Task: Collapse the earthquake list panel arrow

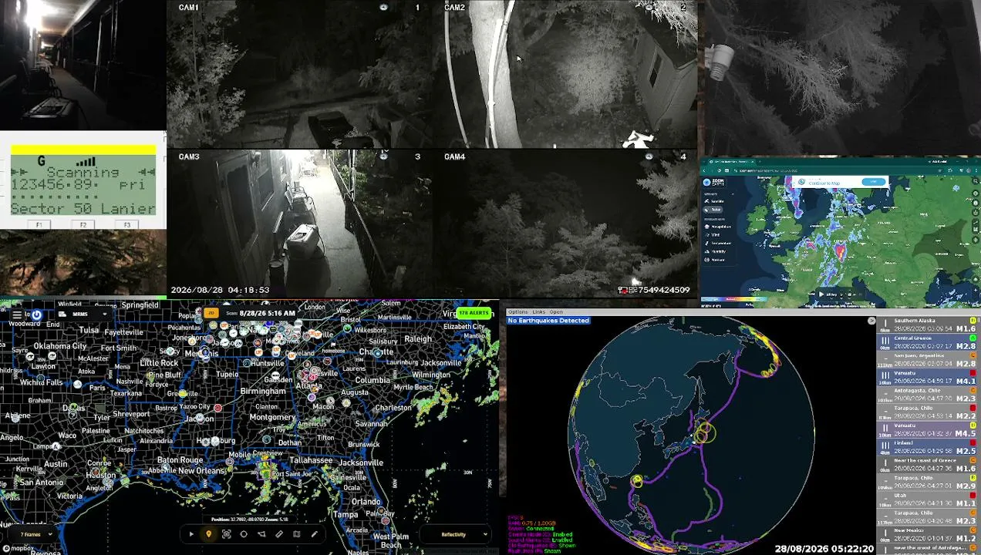Action: (x=871, y=321)
